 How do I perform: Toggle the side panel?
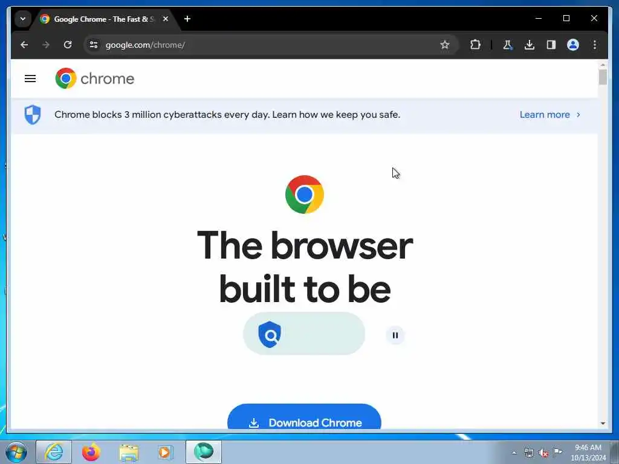[551, 45]
